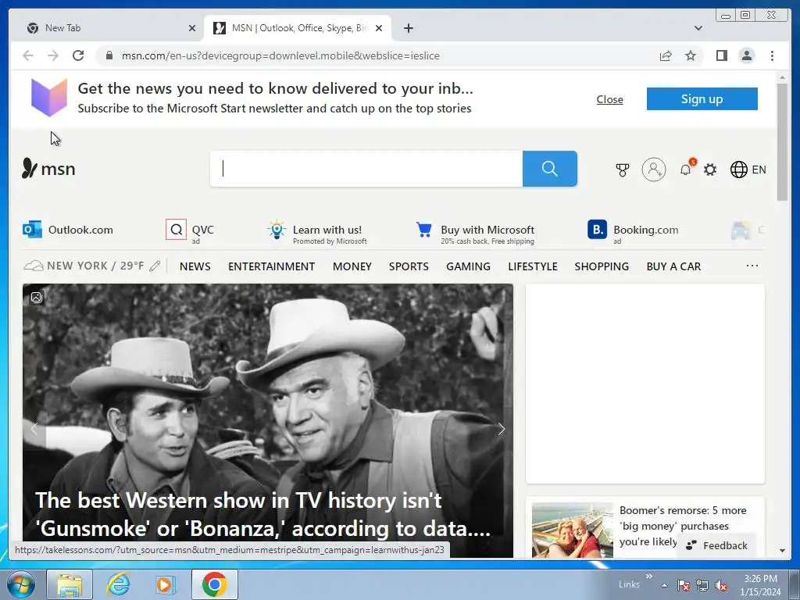Viewport: 800px width, 600px height.
Task: Click the browser forward arrow
Action: point(53,55)
